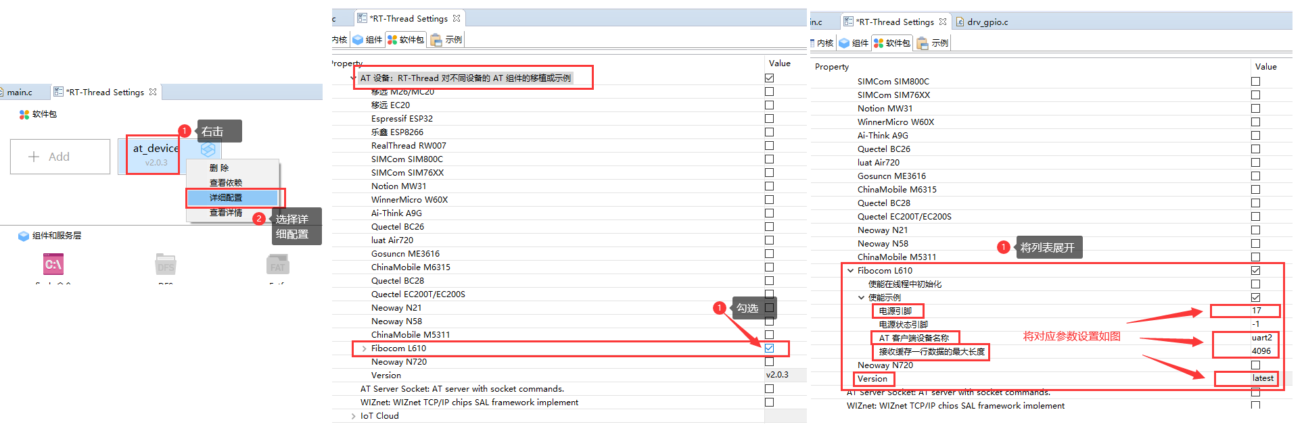The image size is (1304, 439).
Task: Switch to the main.c editor tab
Action: (20, 92)
